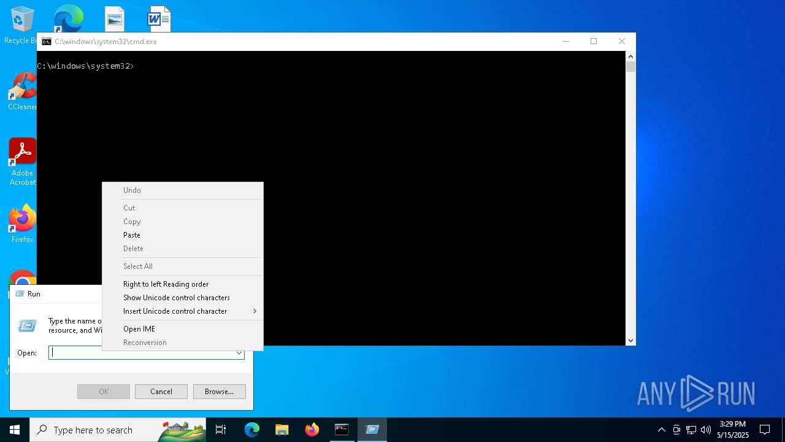Open Firefox from the taskbar
The height and width of the screenshot is (442, 785).
point(312,430)
